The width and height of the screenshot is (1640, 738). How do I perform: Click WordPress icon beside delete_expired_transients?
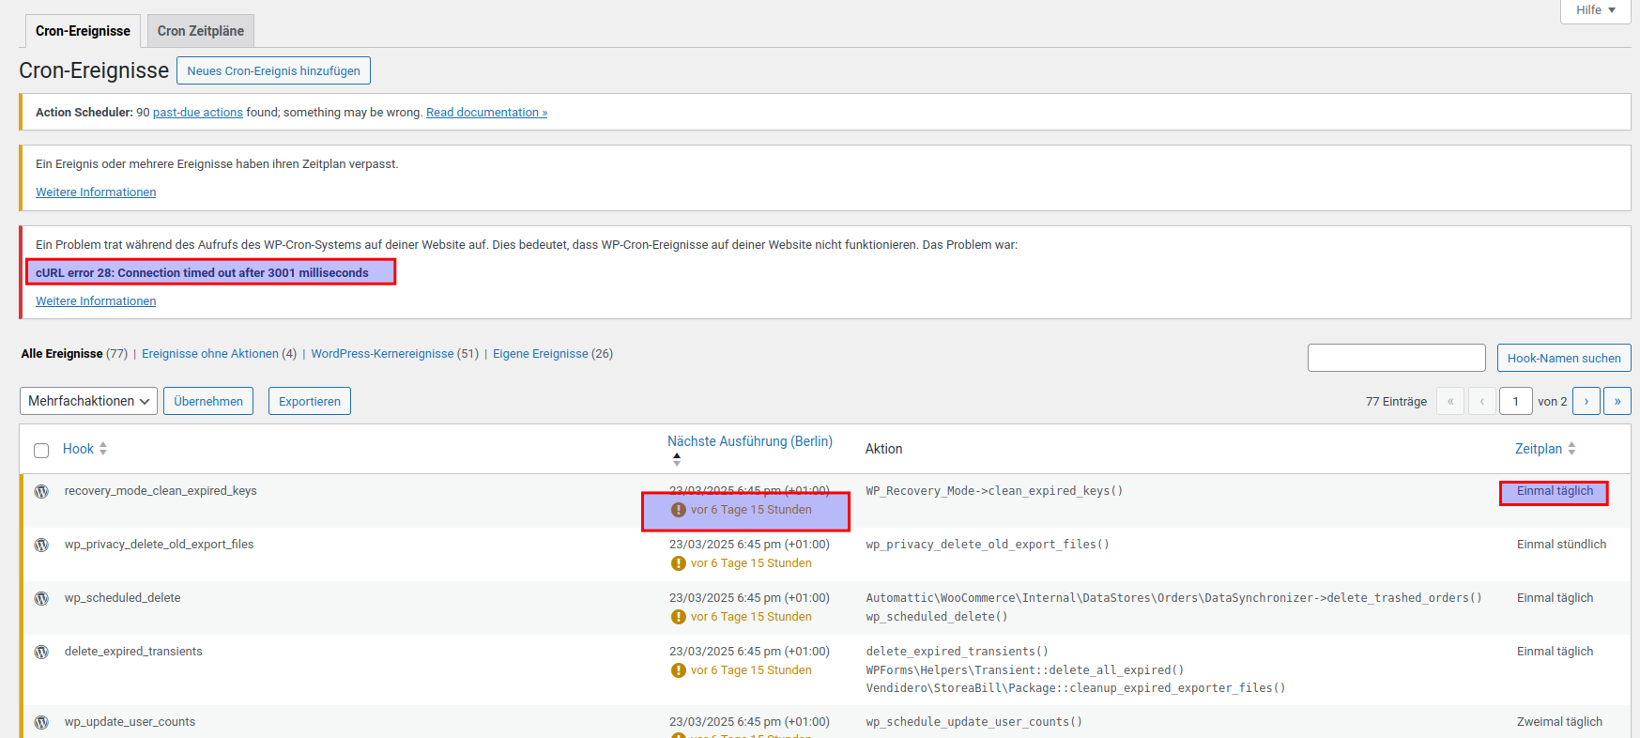[41, 652]
